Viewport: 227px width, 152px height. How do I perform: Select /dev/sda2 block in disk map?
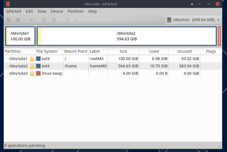127,36
